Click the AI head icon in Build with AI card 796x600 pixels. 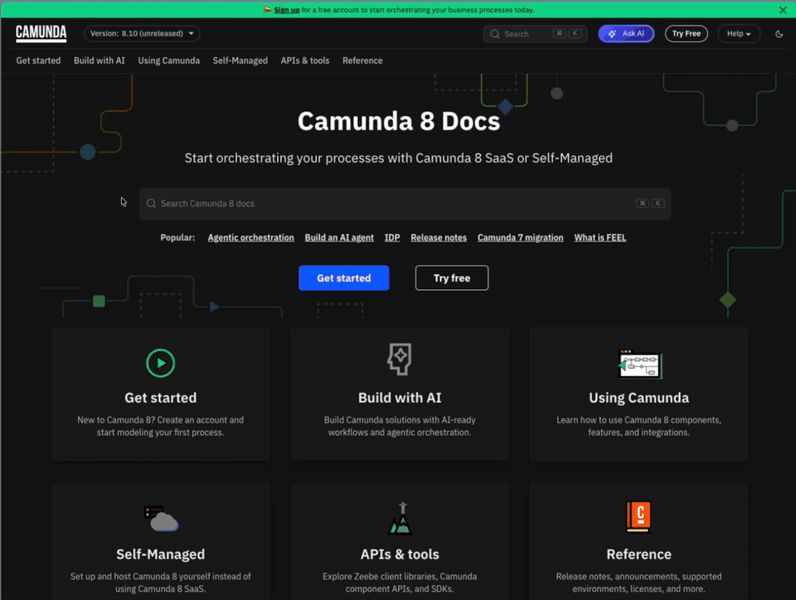coord(400,359)
